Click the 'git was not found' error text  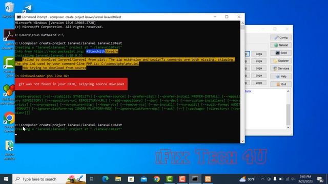[x=71, y=84]
